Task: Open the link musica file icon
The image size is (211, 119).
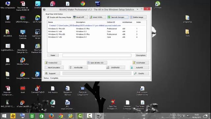Action: click(x=53, y=90)
